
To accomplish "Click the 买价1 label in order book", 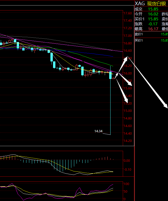I will click(139, 41).
